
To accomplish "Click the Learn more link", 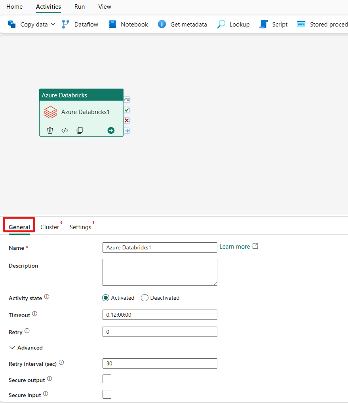I will point(235,246).
